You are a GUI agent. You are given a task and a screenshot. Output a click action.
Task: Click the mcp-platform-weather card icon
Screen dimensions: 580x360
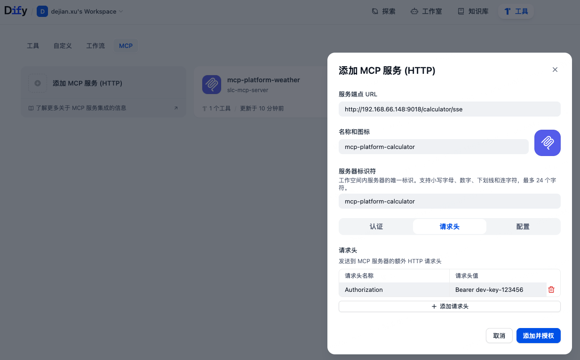[212, 85]
